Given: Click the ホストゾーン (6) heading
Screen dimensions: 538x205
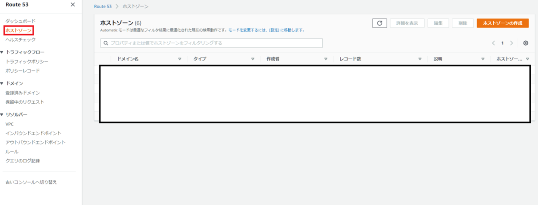Looking at the screenshot, I should click(x=121, y=23).
